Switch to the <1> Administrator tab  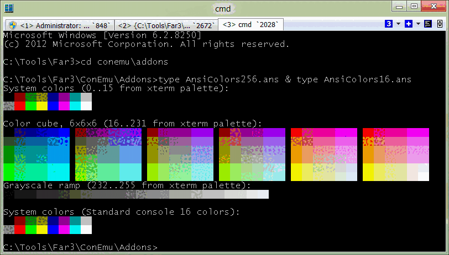pos(60,25)
